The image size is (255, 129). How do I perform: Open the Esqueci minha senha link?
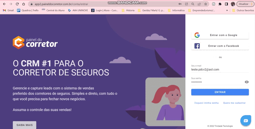[207, 103]
